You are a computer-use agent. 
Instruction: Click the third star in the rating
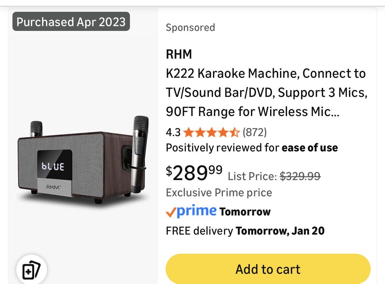tap(212, 132)
